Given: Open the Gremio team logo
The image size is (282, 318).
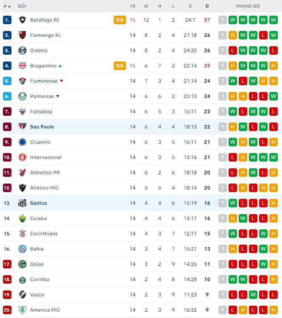Looking at the screenshot, I should coord(22,50).
